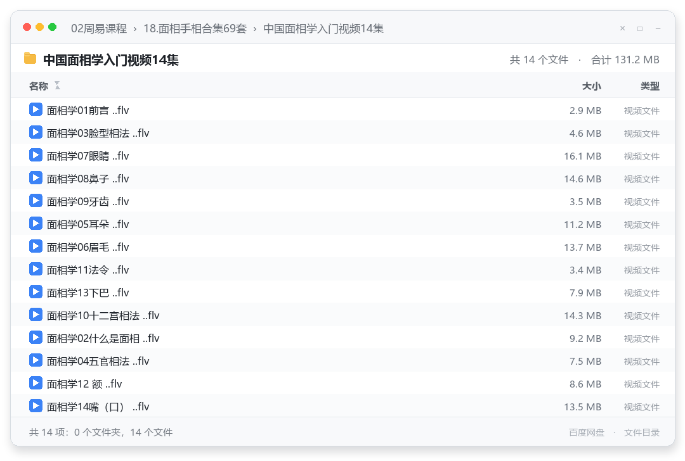The width and height of the screenshot is (685, 461).
Task: Select the file name 面相学03脸型相法 ..flv
Action: [x=98, y=133]
